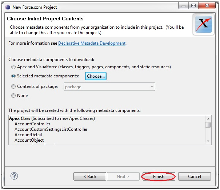Screen dimensions: 220x190
Task: Click the Finish button
Action: [159, 177]
